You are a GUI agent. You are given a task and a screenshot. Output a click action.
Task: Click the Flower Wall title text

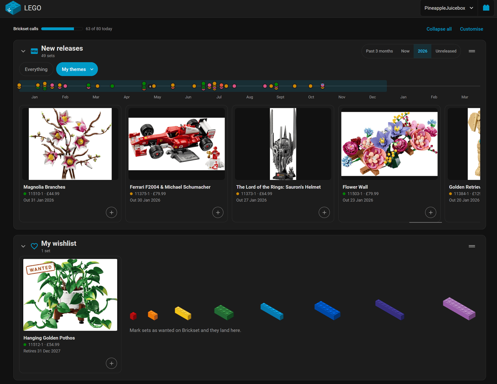click(355, 187)
